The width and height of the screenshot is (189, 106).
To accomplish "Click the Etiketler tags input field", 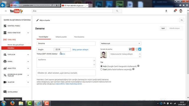I will tap(66, 73).
